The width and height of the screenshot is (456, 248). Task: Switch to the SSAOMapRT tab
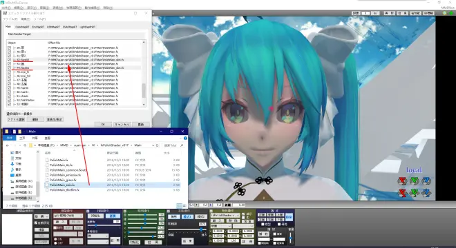coord(70,27)
